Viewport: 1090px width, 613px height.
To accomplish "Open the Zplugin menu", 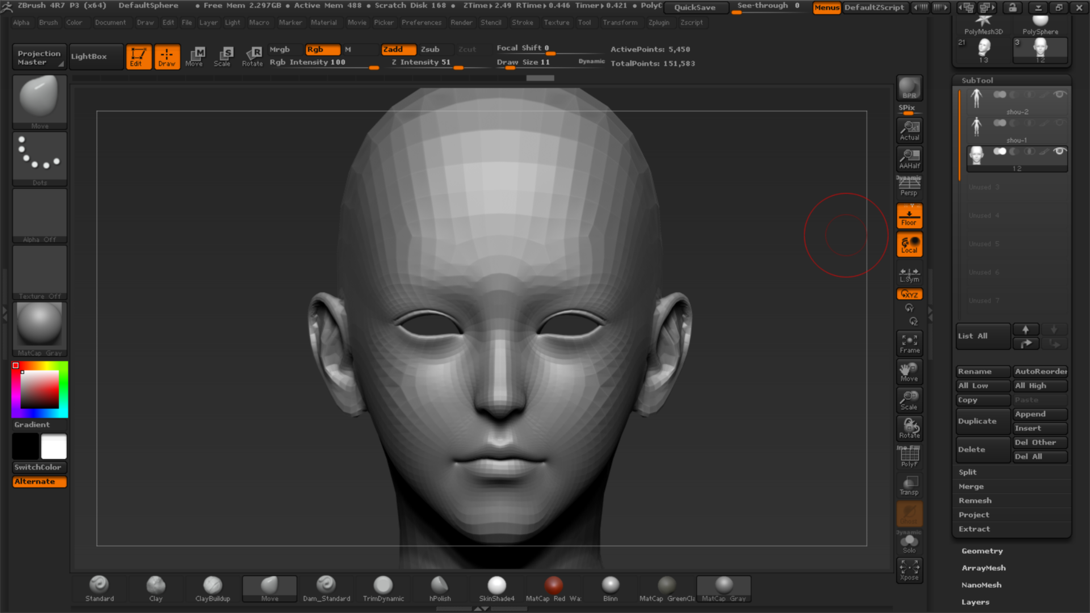I will (659, 22).
